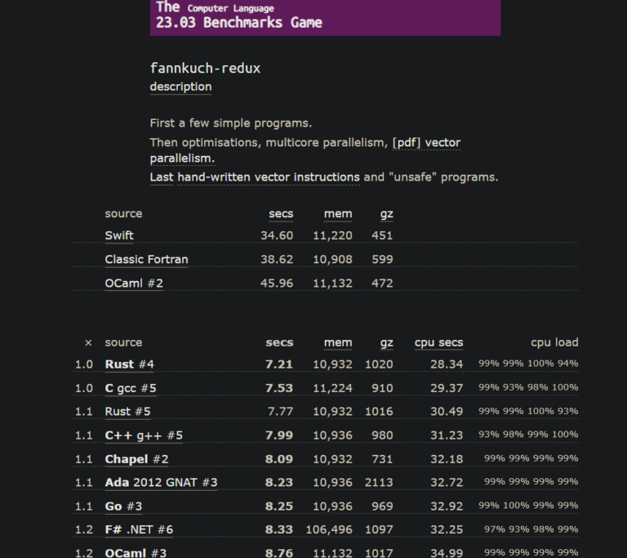Image resolution: width=627 pixels, height=558 pixels.
Task: Select Classic Fortran time 38.62
Action: 277,259
